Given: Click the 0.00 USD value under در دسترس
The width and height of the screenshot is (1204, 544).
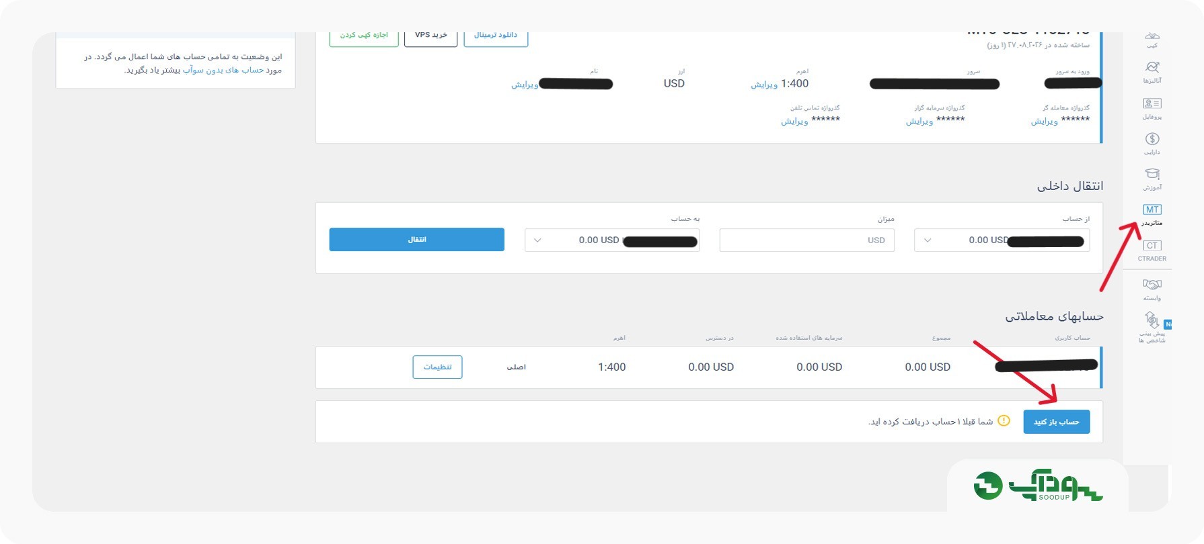Looking at the screenshot, I should (711, 367).
